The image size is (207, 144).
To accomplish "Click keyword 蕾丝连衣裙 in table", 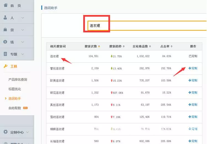I will pyautogui.click(x=57, y=68).
